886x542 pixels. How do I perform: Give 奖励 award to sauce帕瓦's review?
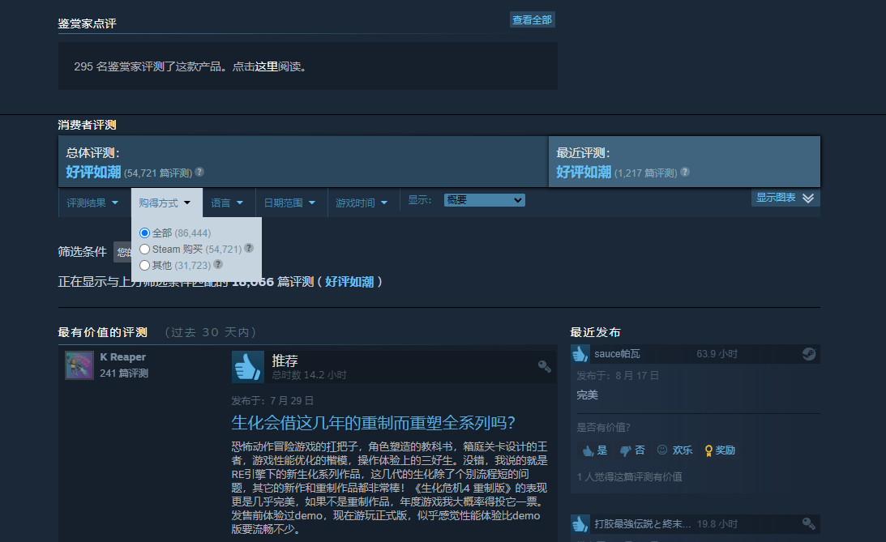point(719,450)
